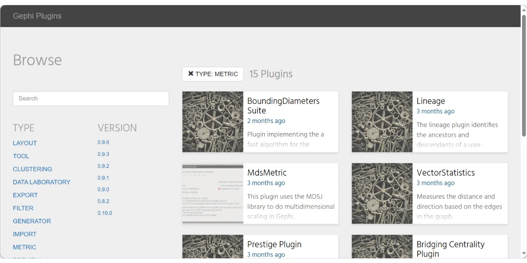Screen dimensions: 527x263
Task: Click the VectorStatistics description text
Action: pos(459,206)
